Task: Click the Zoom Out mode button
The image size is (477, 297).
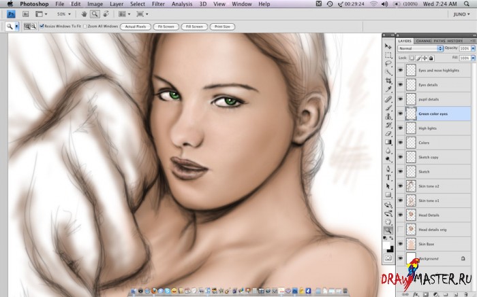Action: click(33, 27)
